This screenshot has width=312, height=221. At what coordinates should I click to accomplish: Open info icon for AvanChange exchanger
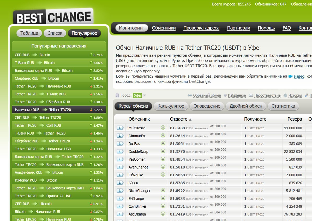tap(120, 167)
